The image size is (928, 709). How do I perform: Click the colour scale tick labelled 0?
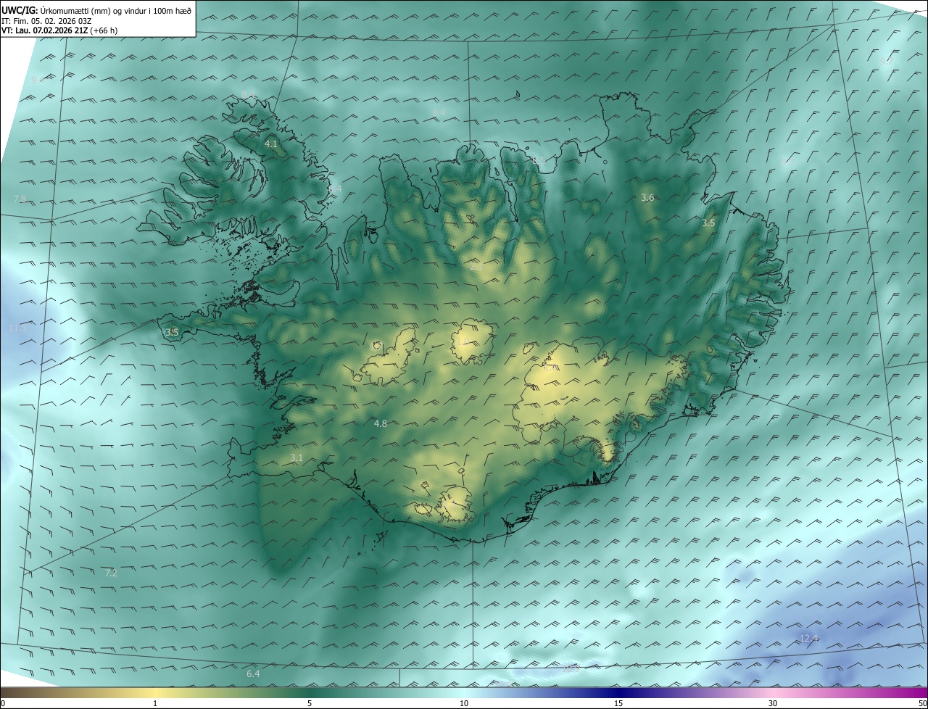[x=3, y=703]
